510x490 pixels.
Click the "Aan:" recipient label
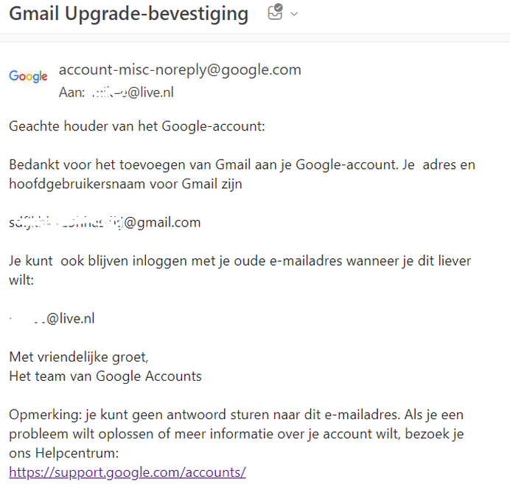tap(71, 93)
